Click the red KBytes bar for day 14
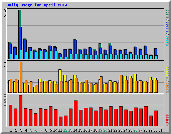The height and width of the screenshot is (134, 171). (75, 113)
